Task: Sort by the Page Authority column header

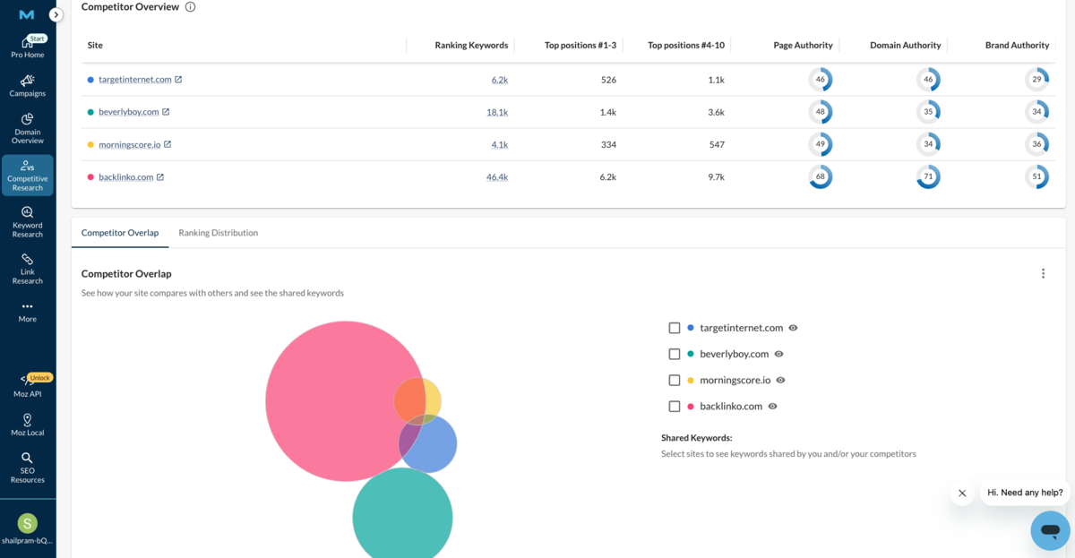Action: tap(804, 45)
